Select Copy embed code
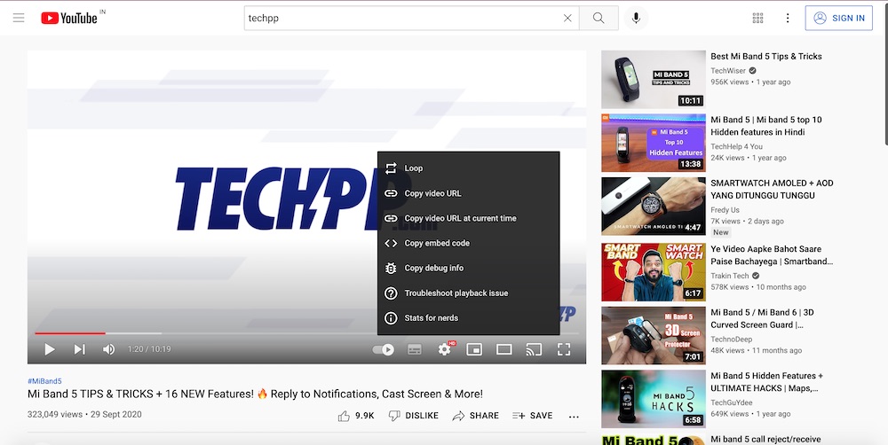888x445 pixels. (468, 243)
